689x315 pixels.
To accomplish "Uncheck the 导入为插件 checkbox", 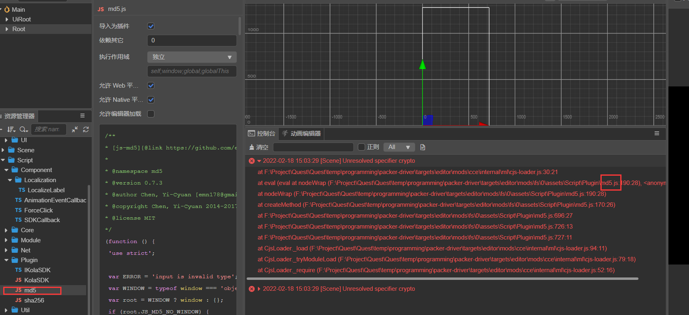I will point(151,26).
